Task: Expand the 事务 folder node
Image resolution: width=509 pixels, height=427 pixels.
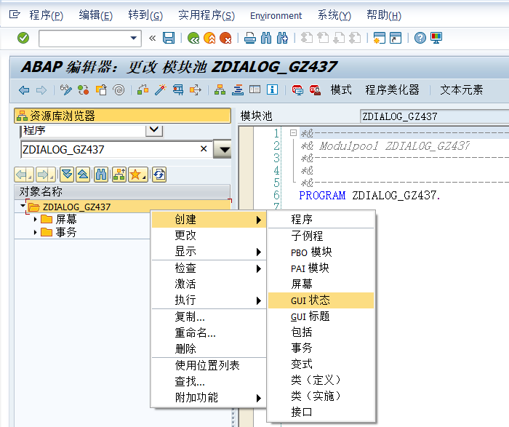Action: coord(35,233)
